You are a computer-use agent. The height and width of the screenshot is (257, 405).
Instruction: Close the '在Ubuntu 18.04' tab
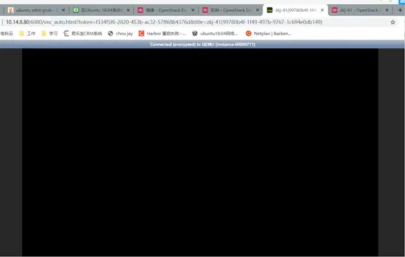(128, 10)
